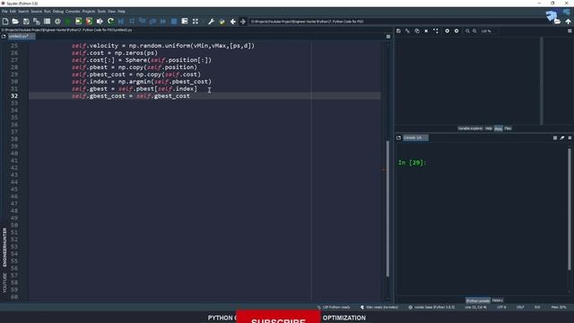Switch to the History tab

pyautogui.click(x=498, y=301)
